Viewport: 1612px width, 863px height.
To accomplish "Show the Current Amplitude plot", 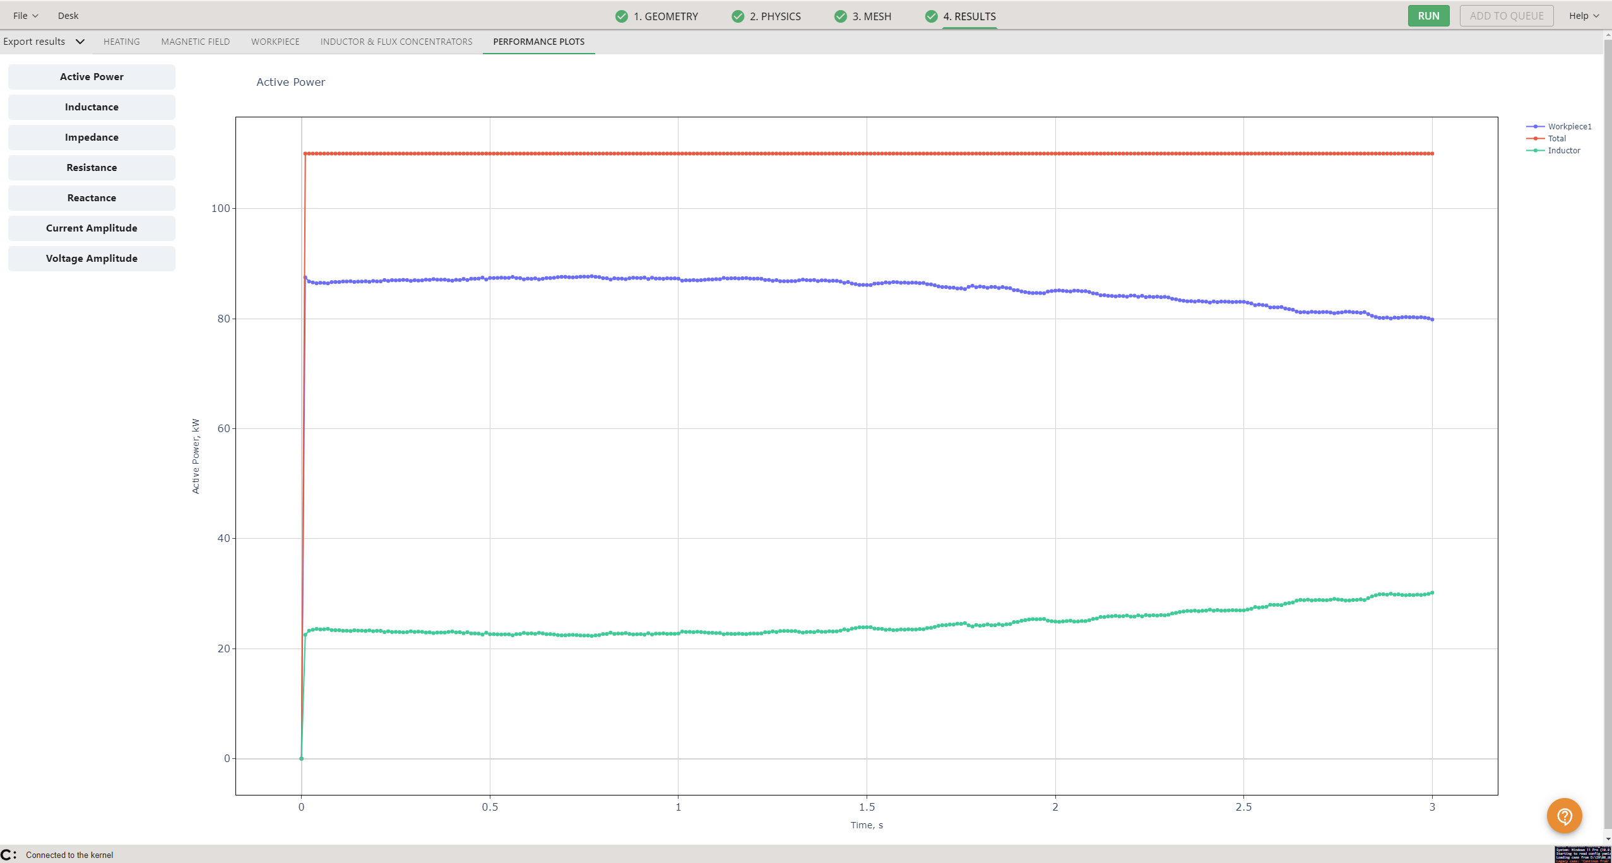I will coord(92,228).
